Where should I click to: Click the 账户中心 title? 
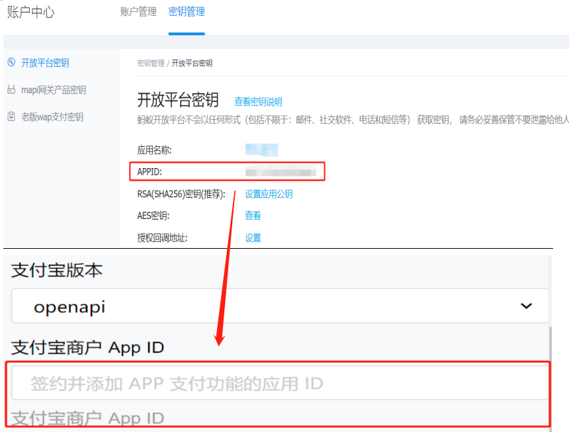[31, 13]
